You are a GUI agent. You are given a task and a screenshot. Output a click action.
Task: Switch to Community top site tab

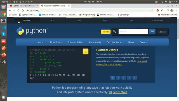pyautogui.click(x=157, y=20)
